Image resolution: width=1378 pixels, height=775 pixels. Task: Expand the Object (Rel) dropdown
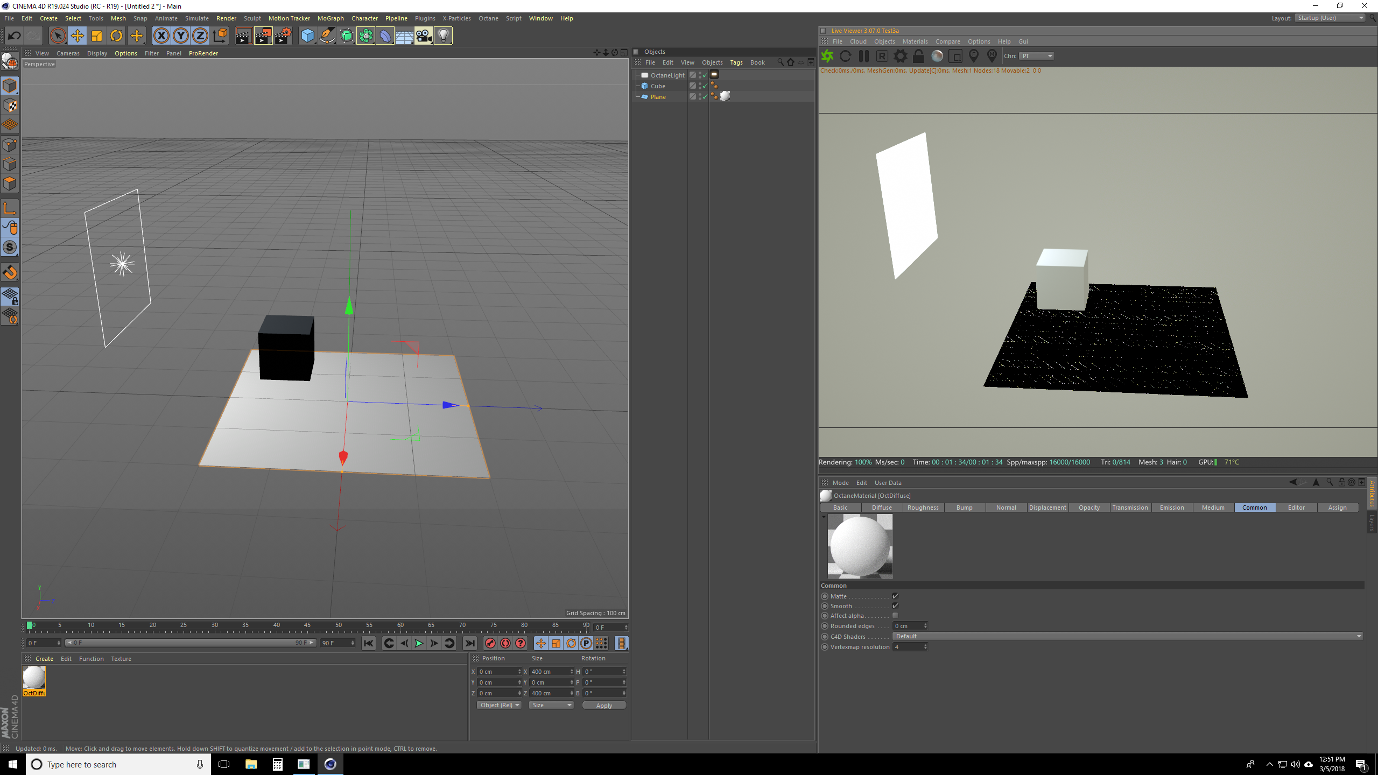click(x=499, y=705)
